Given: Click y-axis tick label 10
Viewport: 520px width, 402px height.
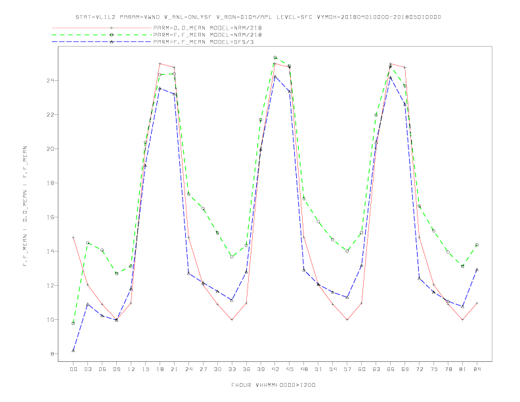Looking at the screenshot, I should tap(51, 320).
